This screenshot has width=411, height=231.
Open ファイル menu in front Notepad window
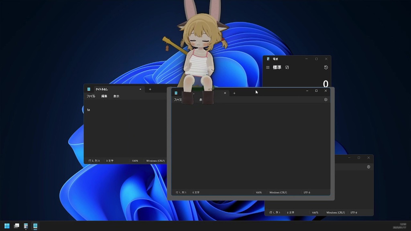(x=177, y=100)
